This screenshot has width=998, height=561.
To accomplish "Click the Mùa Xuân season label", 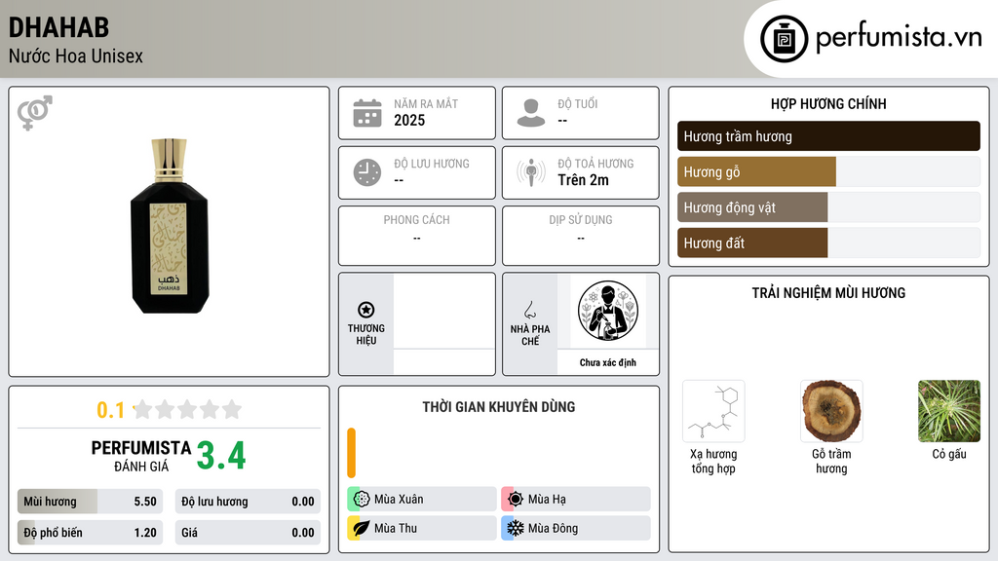I will 399,500.
